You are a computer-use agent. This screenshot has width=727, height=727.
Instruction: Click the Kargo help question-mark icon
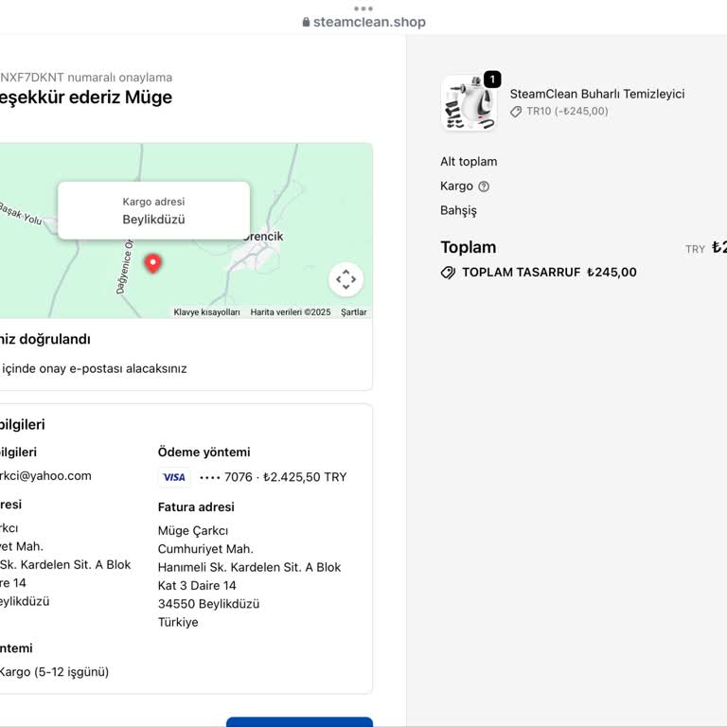pos(484,186)
